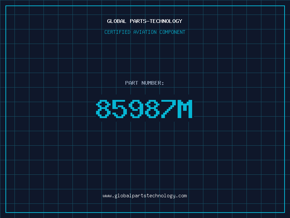
Task: Click the CERTIFIED AVIATION COMPONENT subtitle
Action: 145,32
